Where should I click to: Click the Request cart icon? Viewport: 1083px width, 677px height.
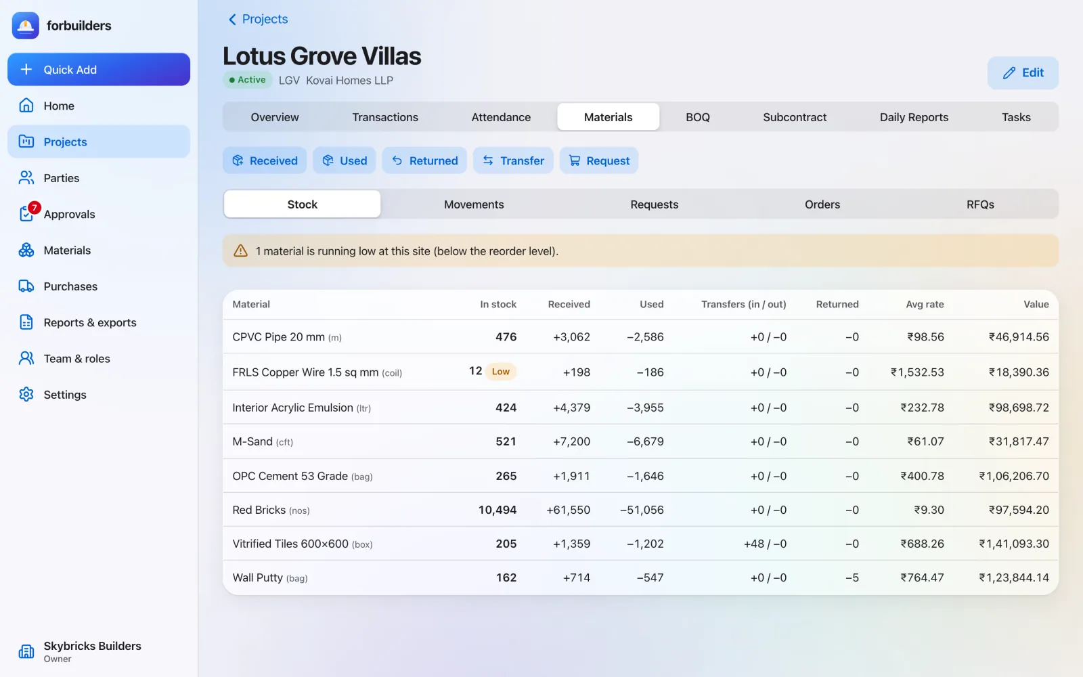point(575,160)
